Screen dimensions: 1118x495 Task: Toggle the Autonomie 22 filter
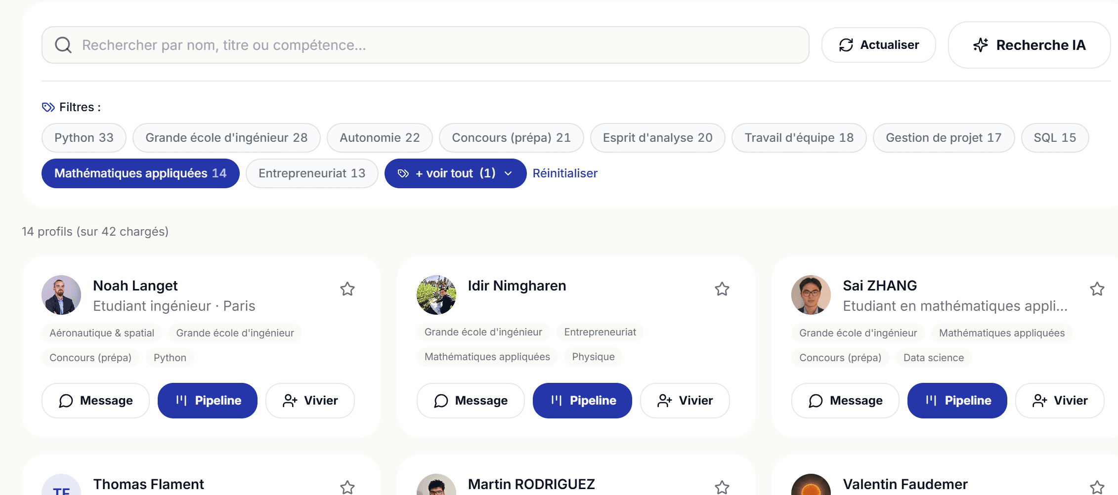coord(380,138)
